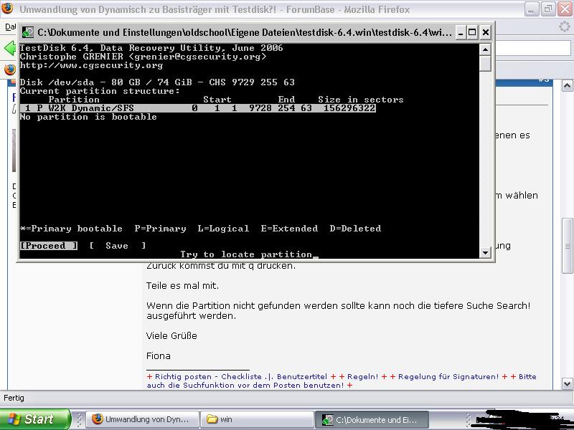Click the 'Current partition structure:' line
The image size is (574, 430).
click(x=100, y=91)
